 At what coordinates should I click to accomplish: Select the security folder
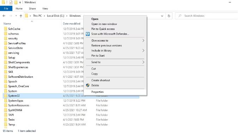pos(13,38)
